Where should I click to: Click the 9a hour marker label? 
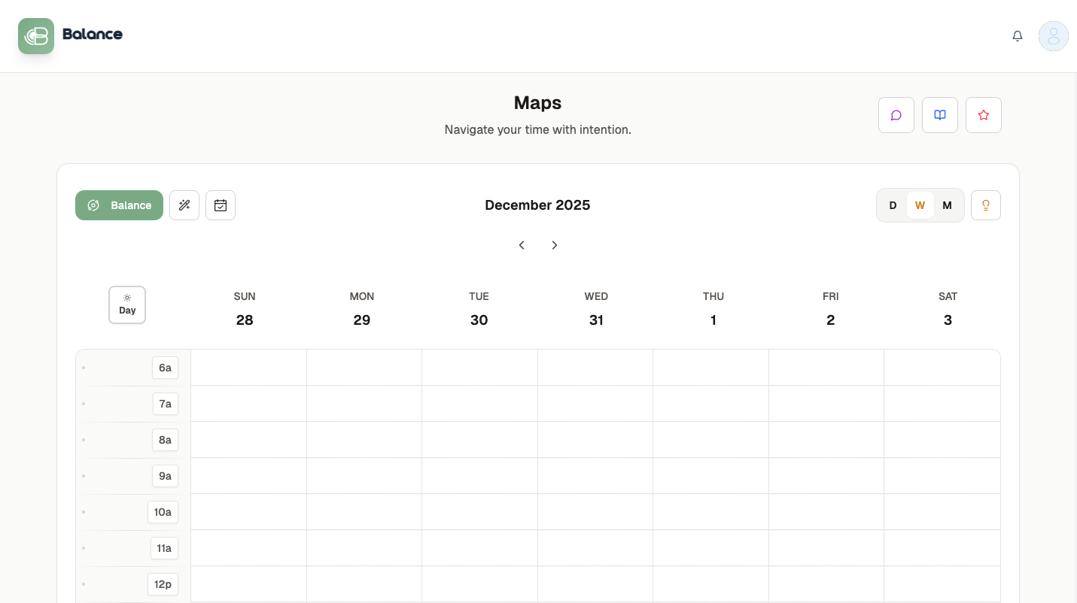click(x=165, y=476)
